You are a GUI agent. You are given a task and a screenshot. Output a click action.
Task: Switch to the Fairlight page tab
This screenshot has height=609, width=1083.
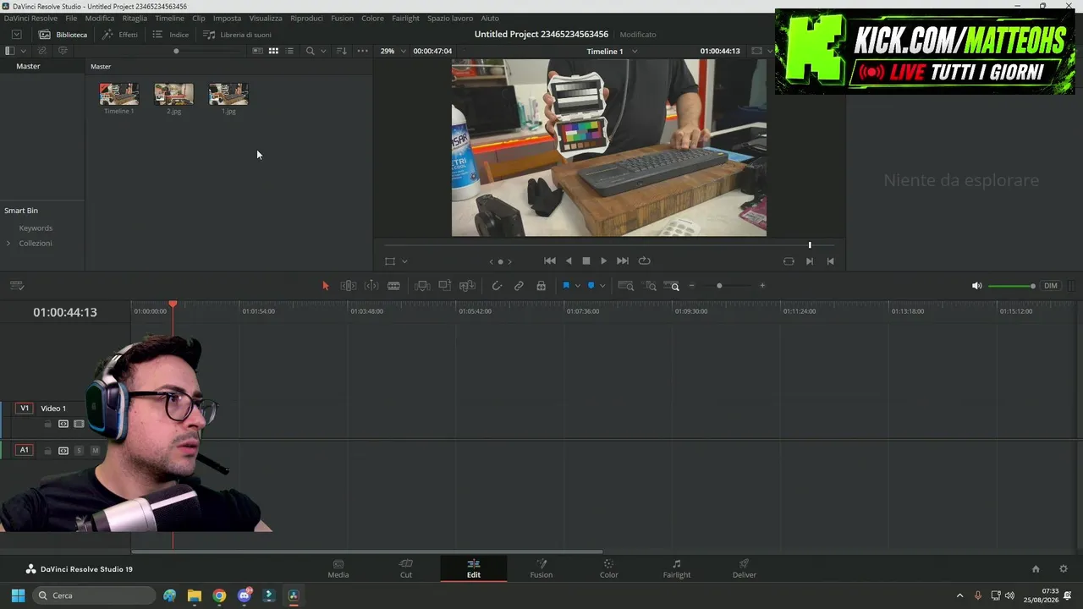coord(677,568)
